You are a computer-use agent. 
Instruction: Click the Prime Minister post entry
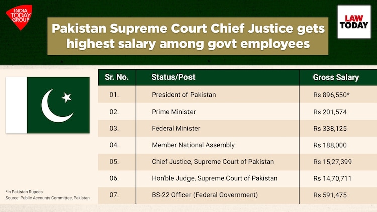point(173,112)
